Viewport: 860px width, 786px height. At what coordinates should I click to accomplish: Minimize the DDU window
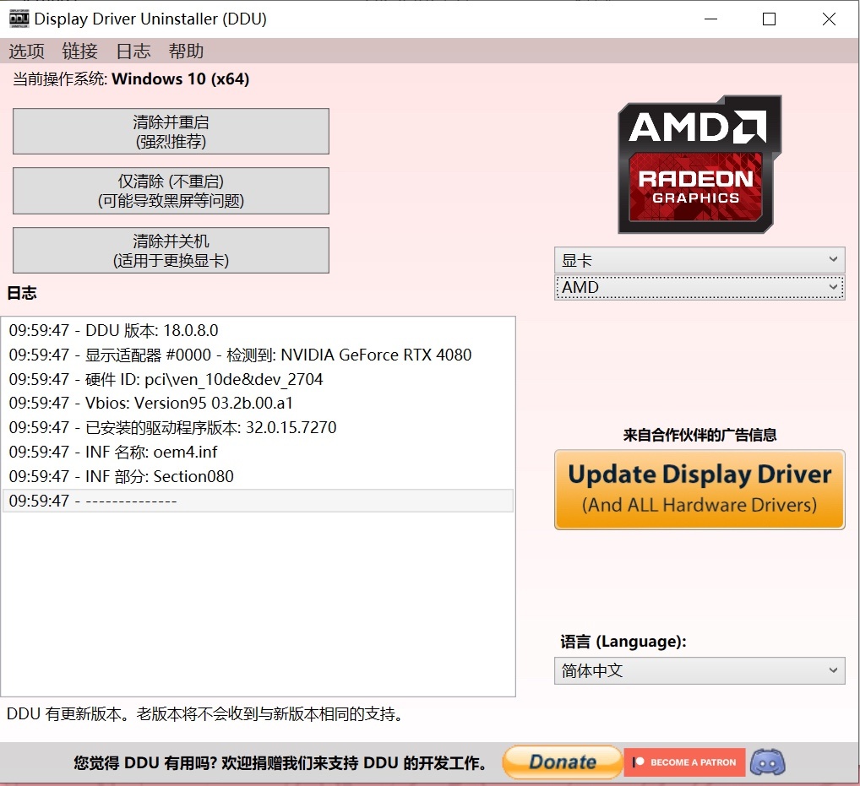pyautogui.click(x=710, y=19)
